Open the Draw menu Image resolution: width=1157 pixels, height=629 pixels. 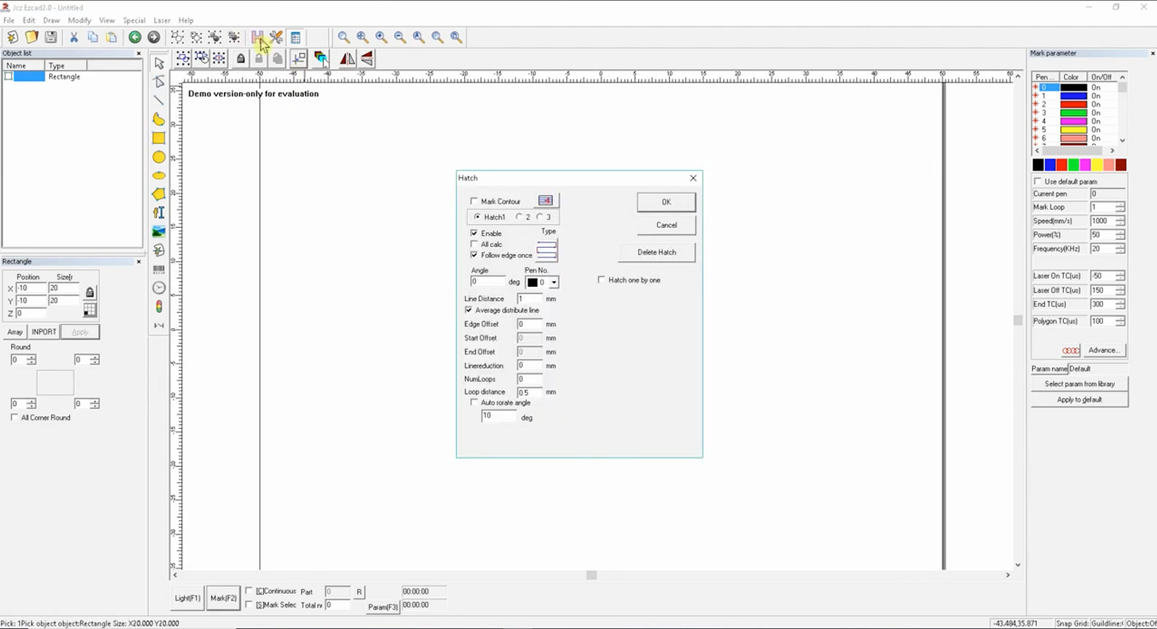(x=52, y=20)
